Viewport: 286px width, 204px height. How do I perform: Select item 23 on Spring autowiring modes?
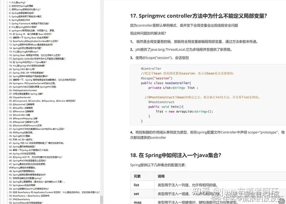(x=43, y=80)
